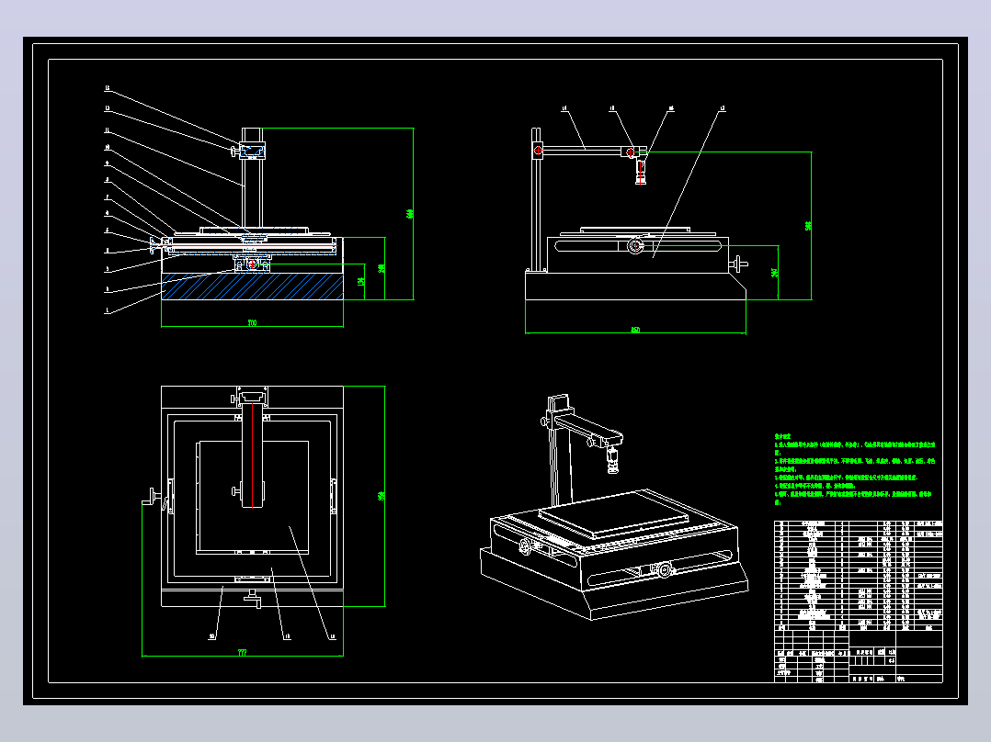Click the 700 width dimension in front view

coord(252,323)
